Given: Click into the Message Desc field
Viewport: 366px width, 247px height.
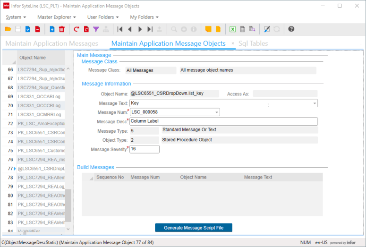Looking at the screenshot, I should [223, 121].
